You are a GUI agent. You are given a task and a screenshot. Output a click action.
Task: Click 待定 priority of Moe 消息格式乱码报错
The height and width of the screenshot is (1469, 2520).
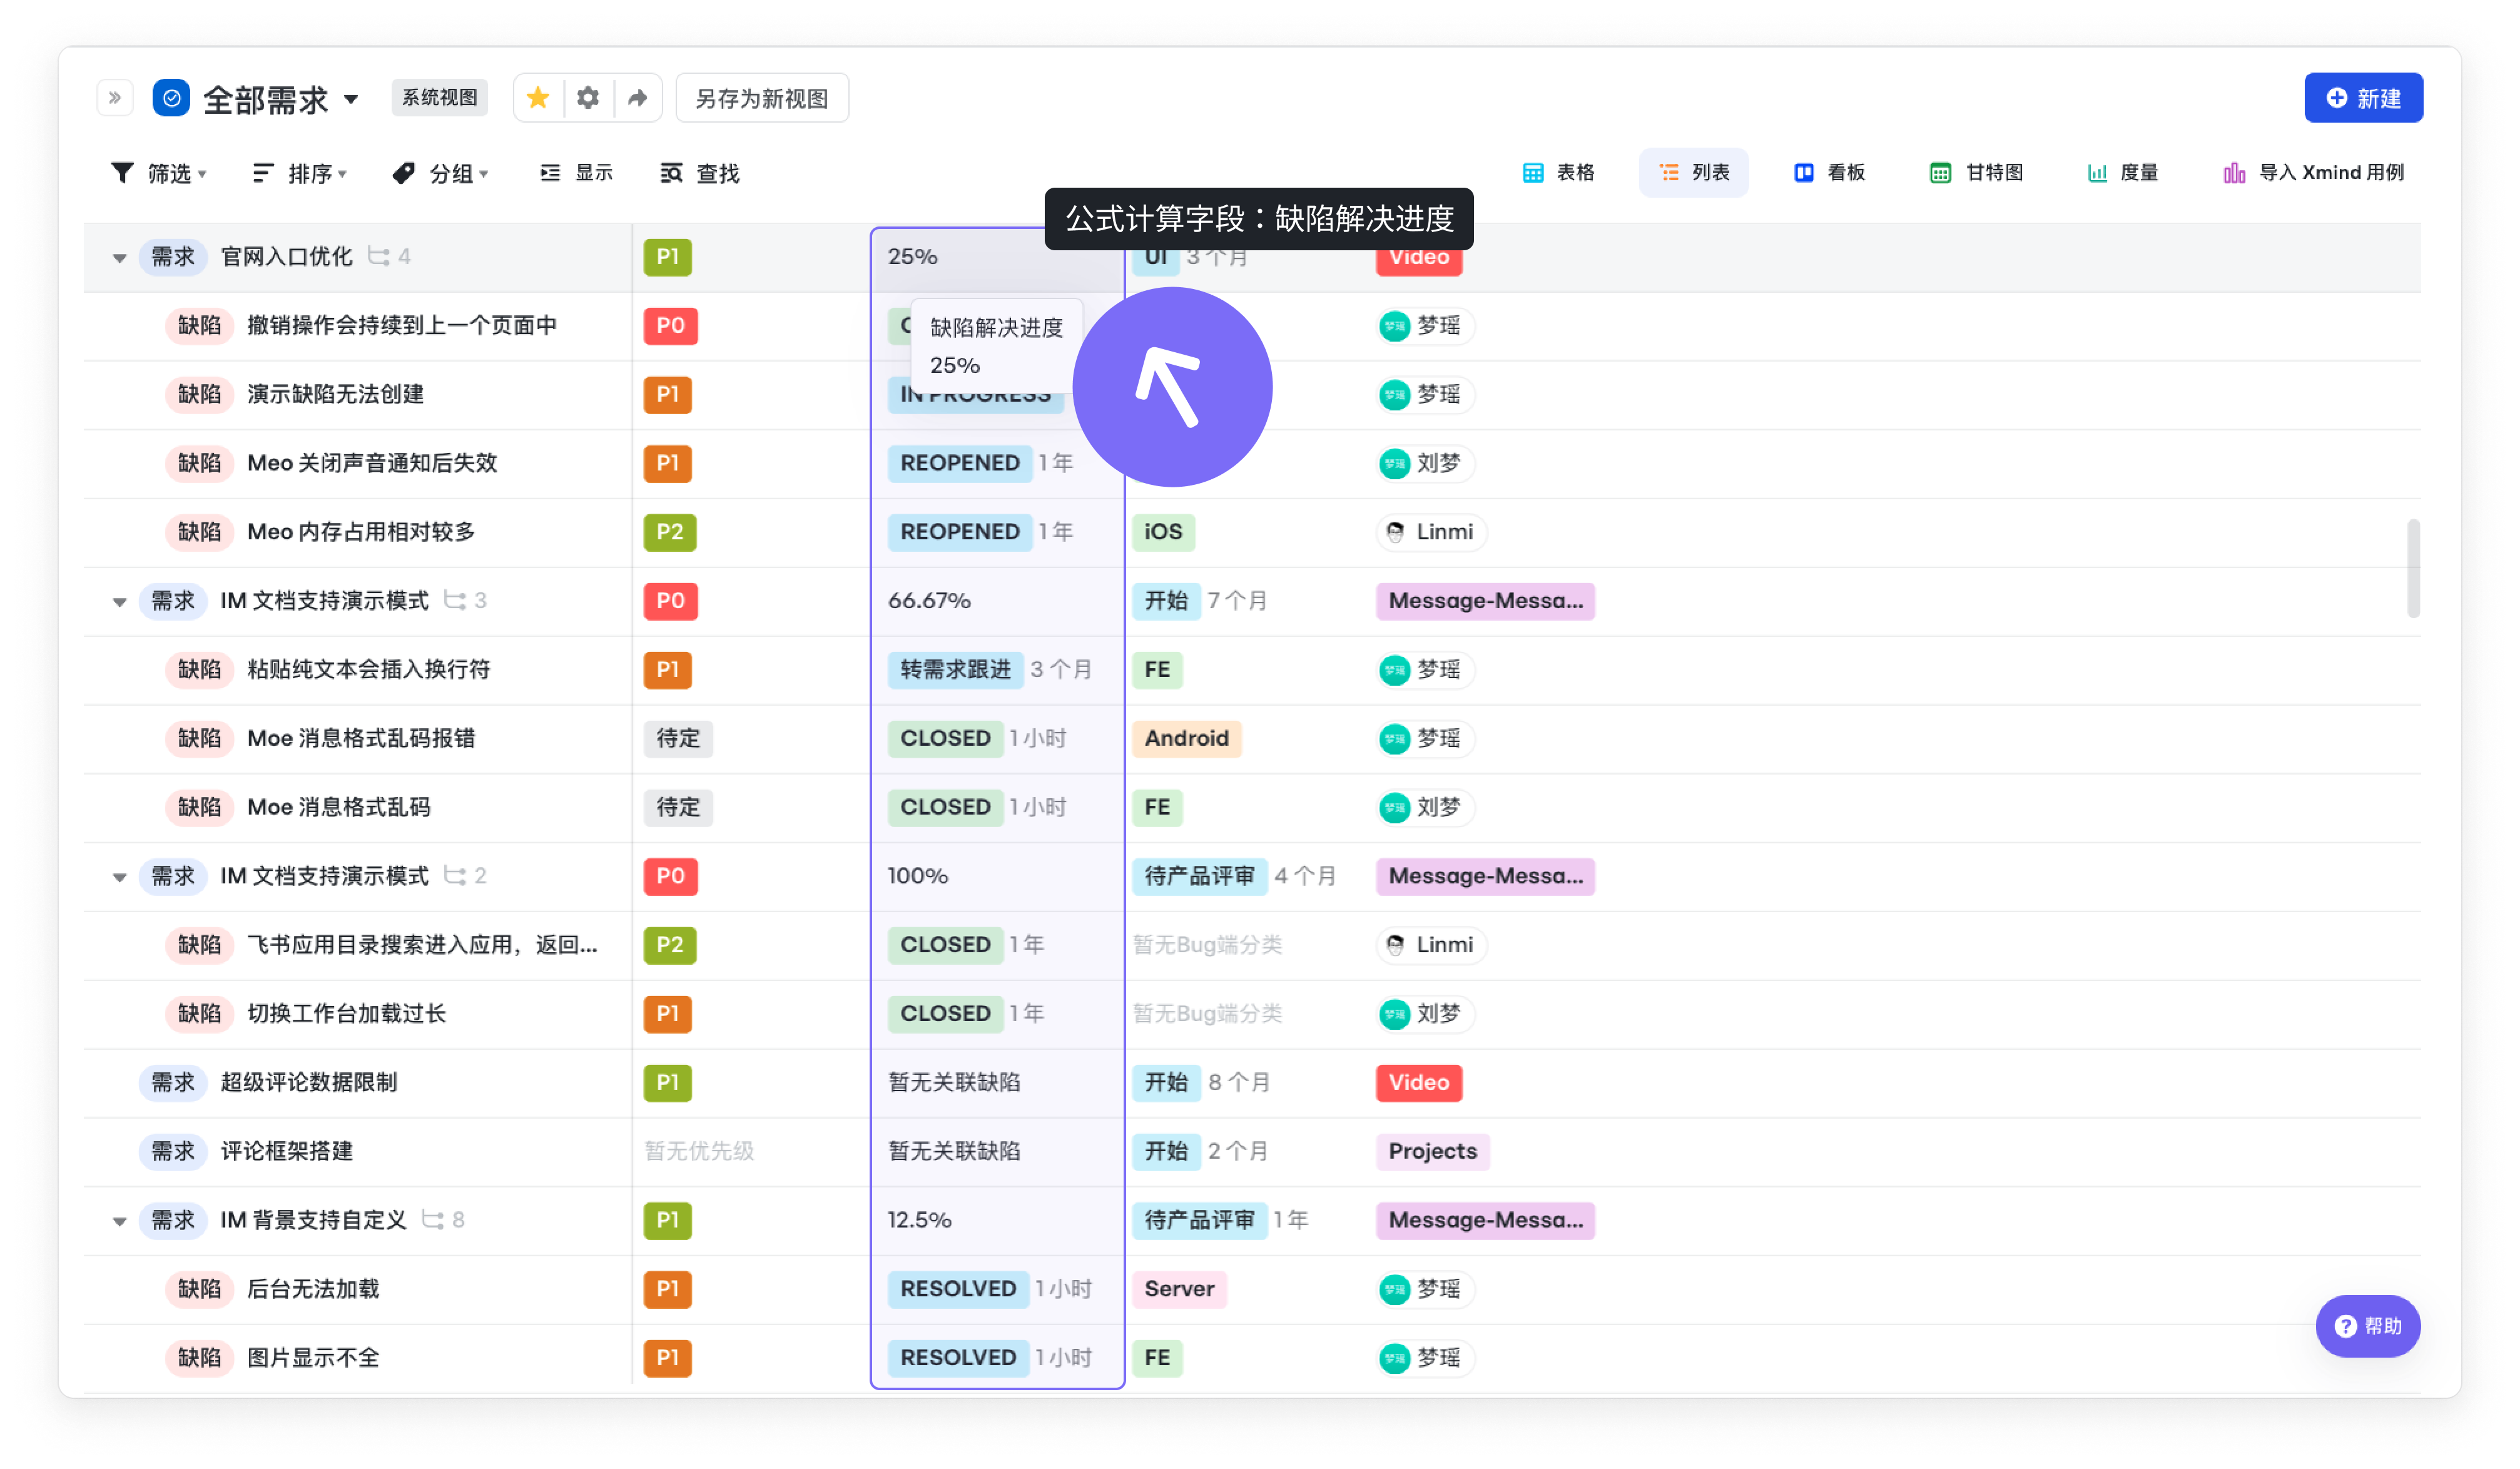[x=678, y=738]
